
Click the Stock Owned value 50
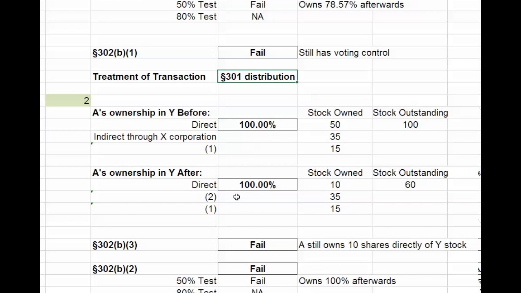point(335,125)
